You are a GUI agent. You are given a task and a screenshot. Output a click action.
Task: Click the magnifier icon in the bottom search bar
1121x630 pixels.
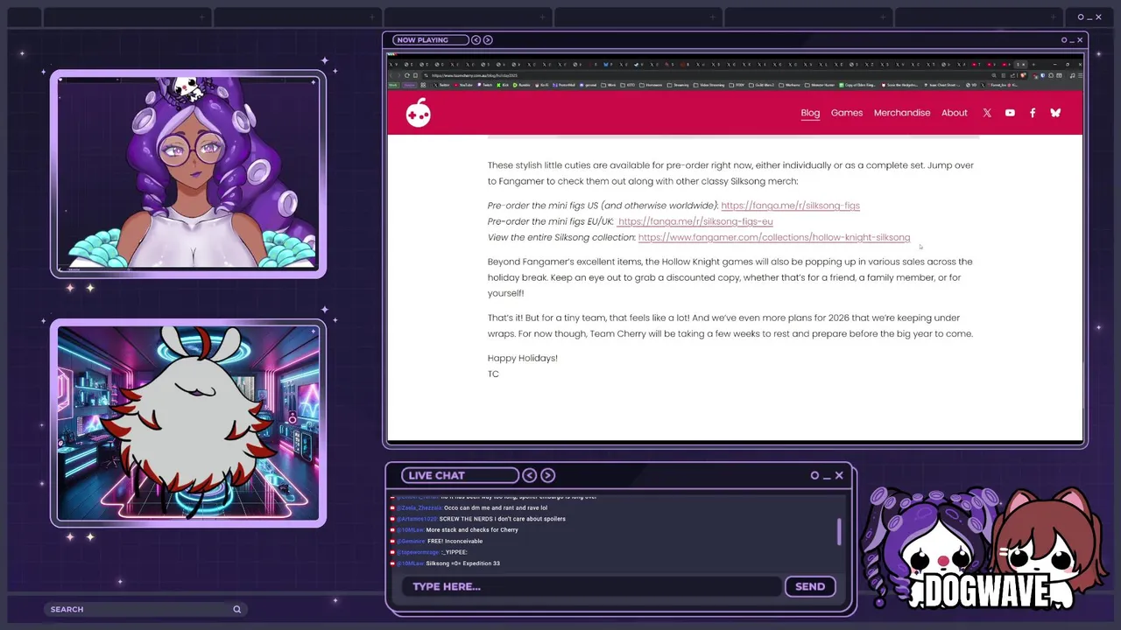[236, 609]
